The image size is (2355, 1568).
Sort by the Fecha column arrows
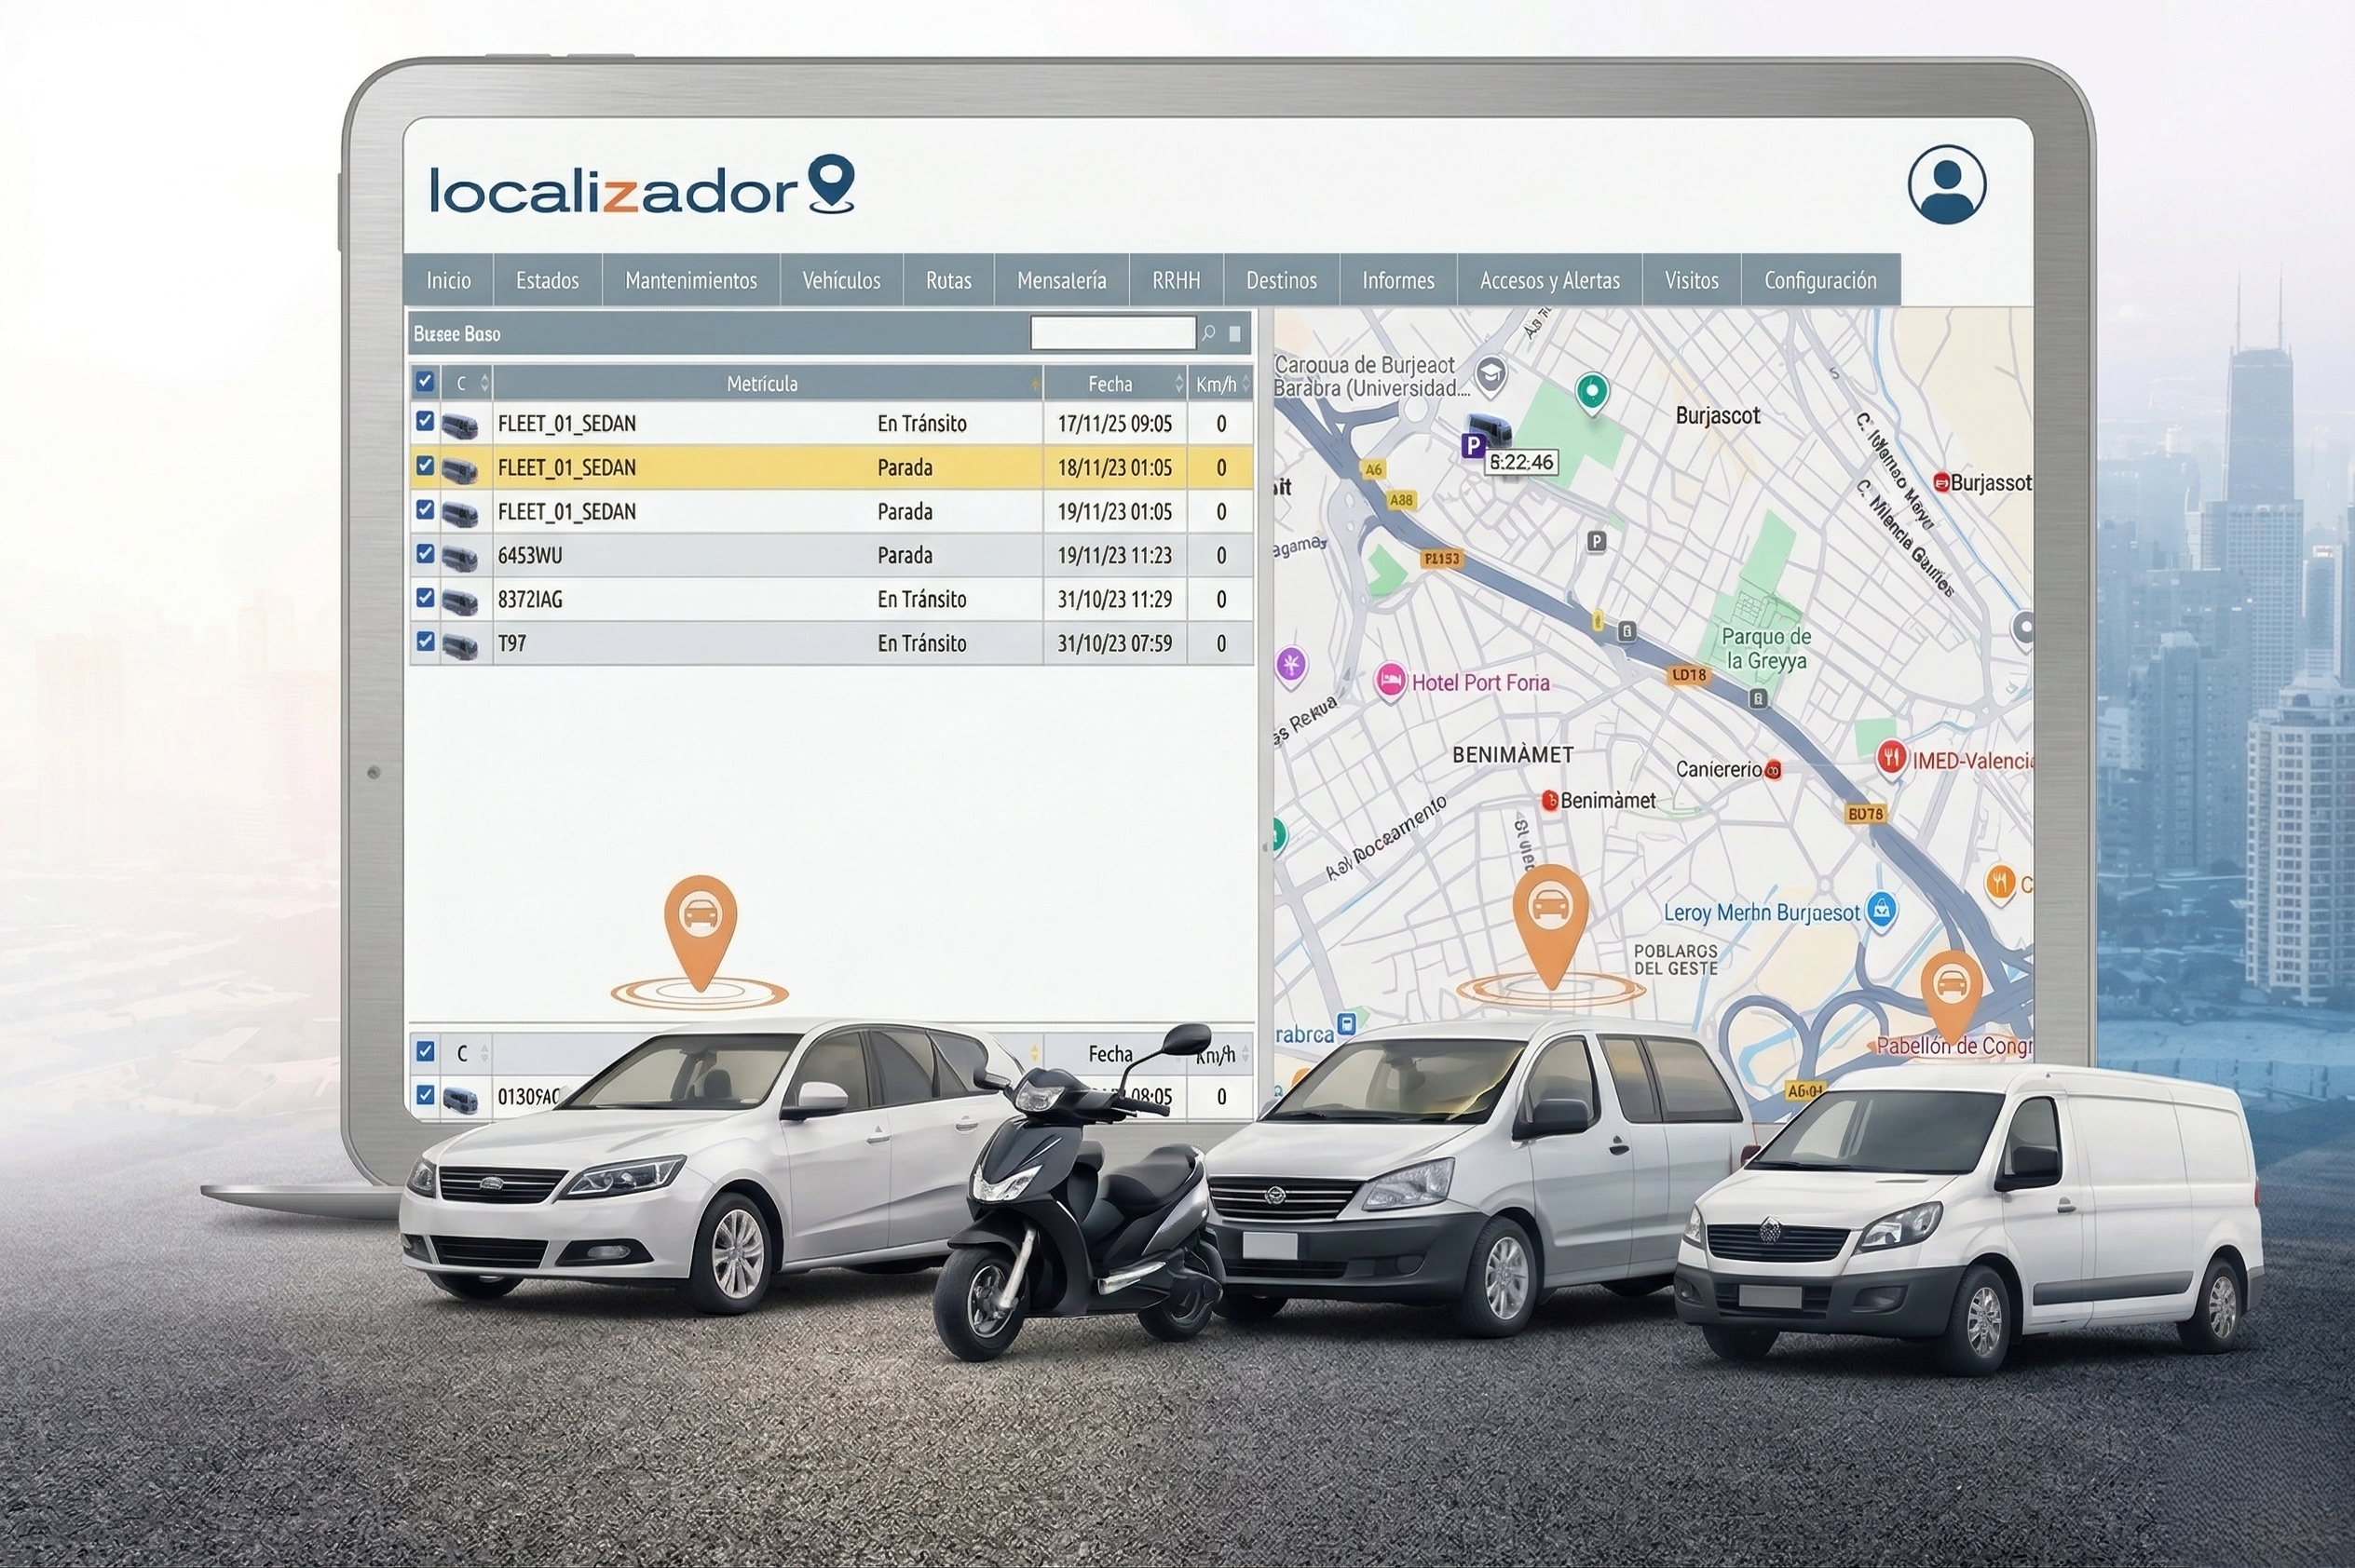(x=1178, y=383)
